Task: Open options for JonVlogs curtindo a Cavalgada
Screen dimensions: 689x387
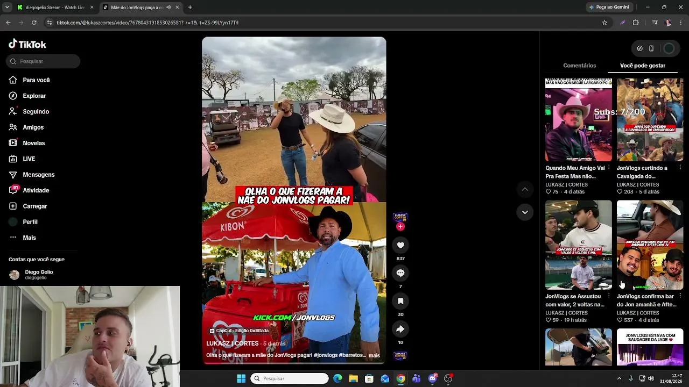Action: tap(680, 168)
